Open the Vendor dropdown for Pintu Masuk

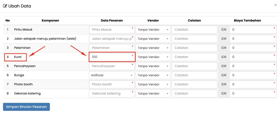point(153,29)
